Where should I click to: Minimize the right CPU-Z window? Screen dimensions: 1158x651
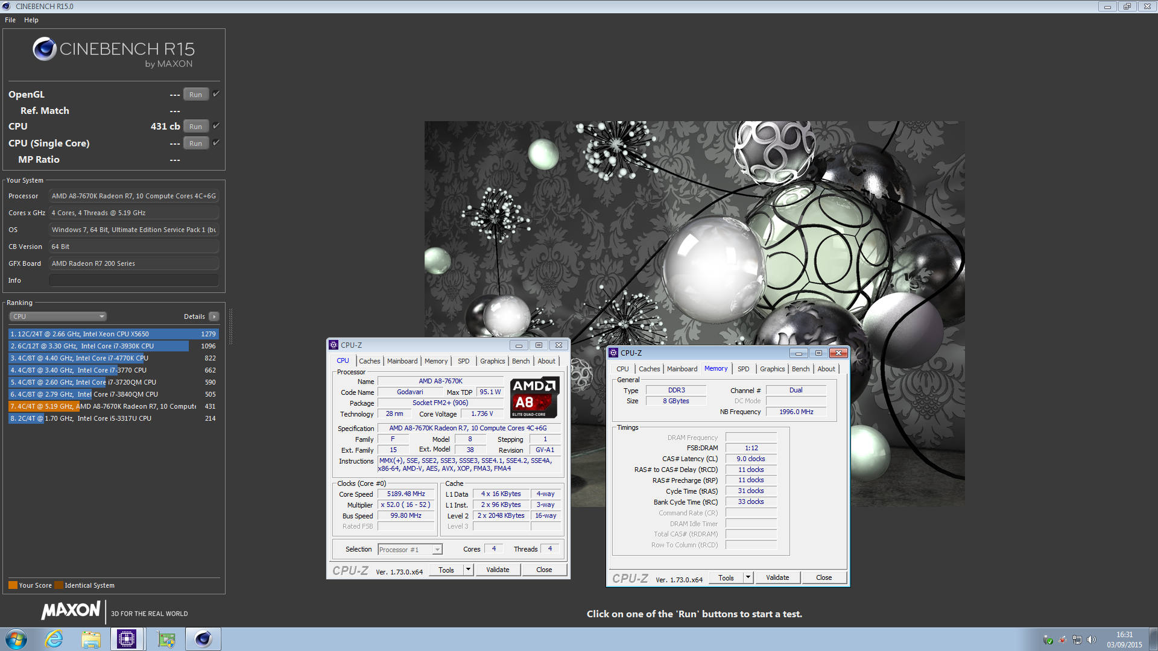pos(798,353)
